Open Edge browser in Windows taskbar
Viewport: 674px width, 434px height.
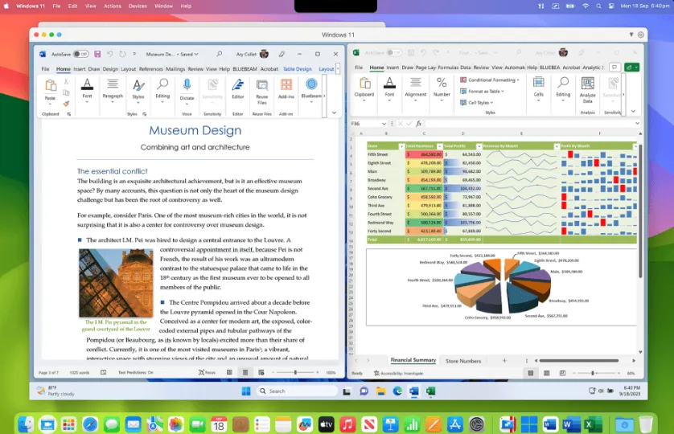click(x=397, y=391)
